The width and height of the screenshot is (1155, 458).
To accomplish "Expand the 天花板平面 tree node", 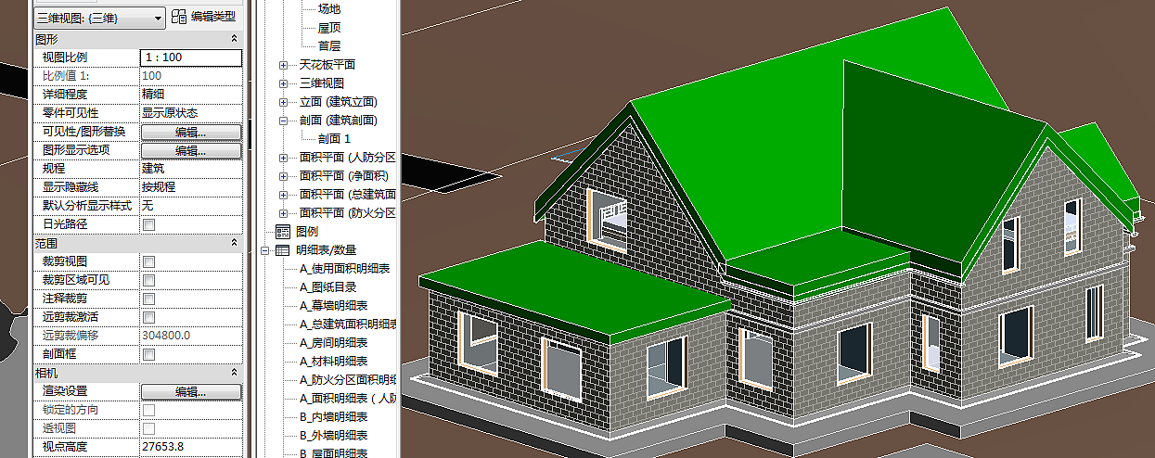I will (284, 65).
